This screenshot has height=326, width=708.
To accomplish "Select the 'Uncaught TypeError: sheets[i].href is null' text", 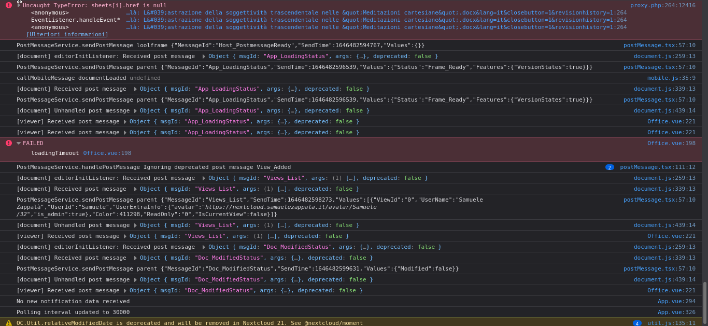I will 95,5.
